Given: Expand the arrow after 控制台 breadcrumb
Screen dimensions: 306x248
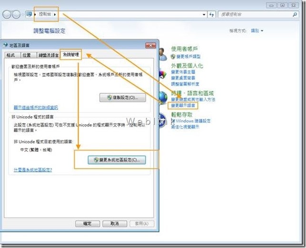Looking at the screenshot, I should pos(55,14).
